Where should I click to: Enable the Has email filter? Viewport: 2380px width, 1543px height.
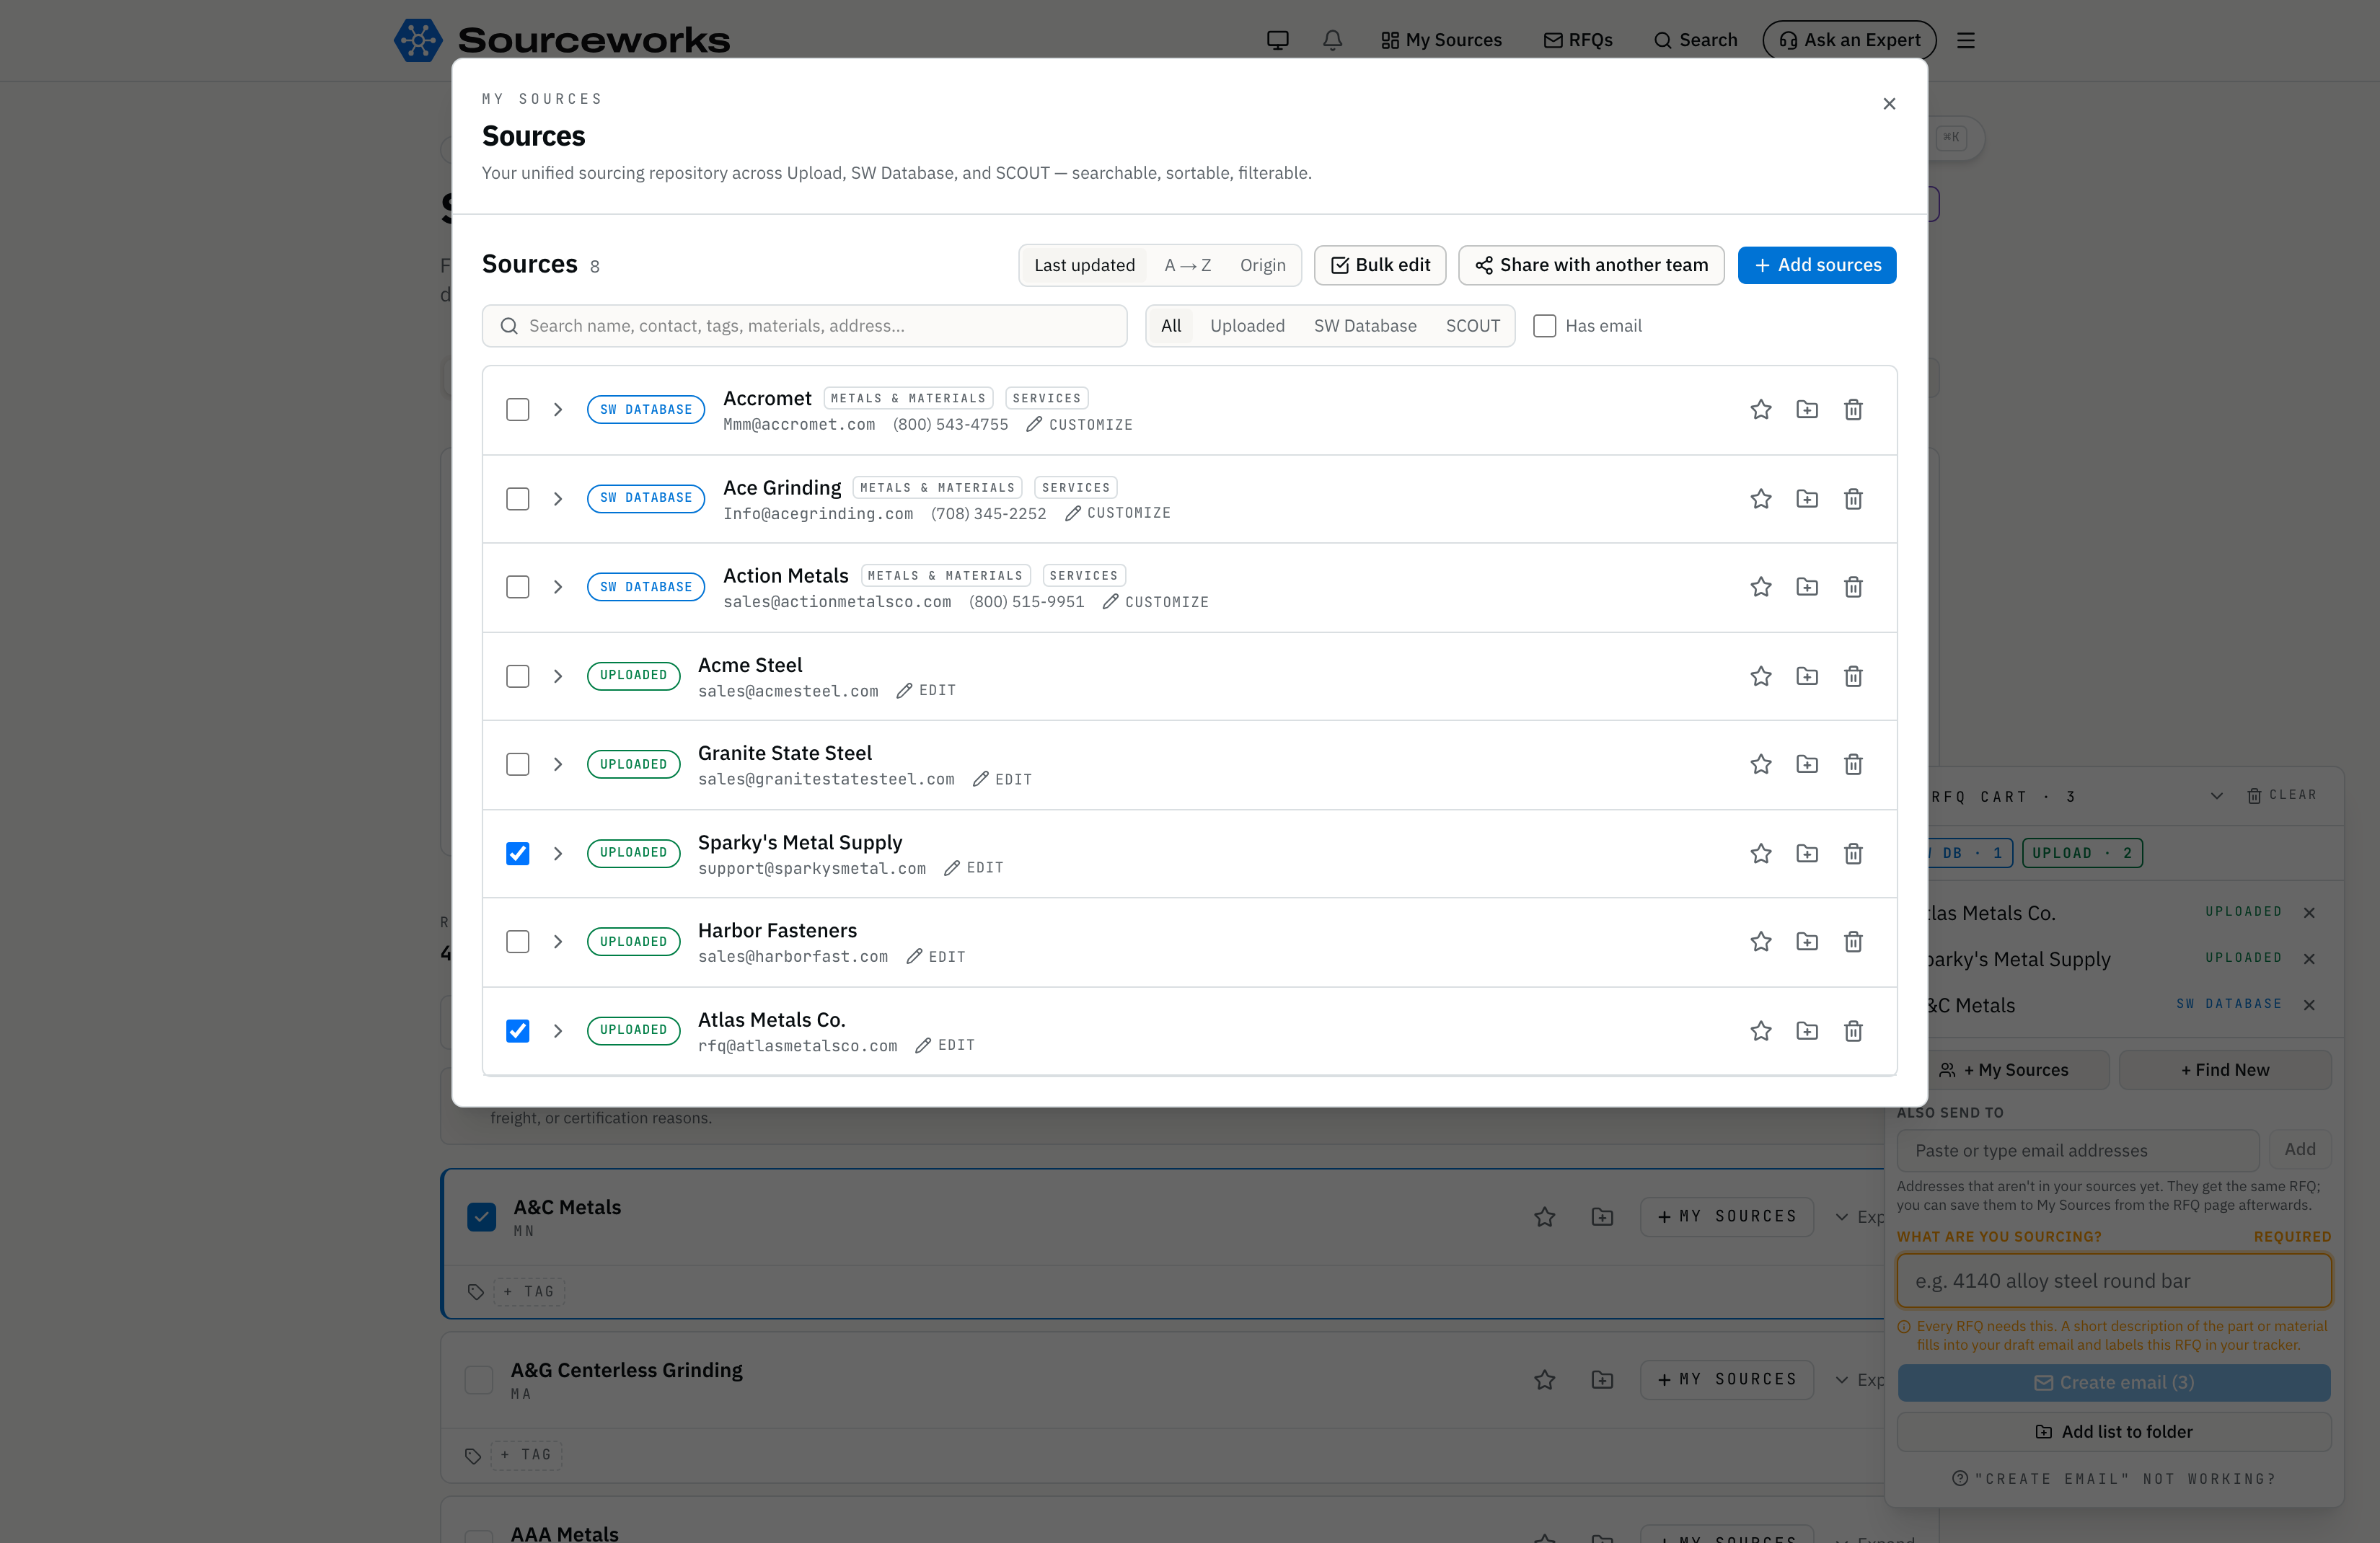click(1544, 326)
